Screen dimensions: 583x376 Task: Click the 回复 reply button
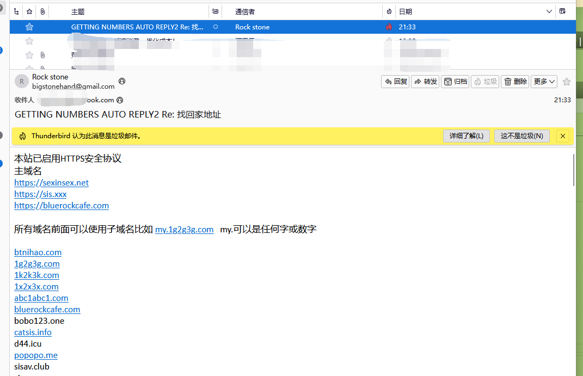coord(395,82)
